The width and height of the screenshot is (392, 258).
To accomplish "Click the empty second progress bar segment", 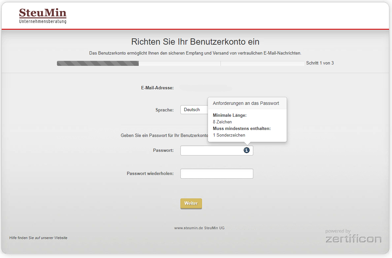I will 180,63.
